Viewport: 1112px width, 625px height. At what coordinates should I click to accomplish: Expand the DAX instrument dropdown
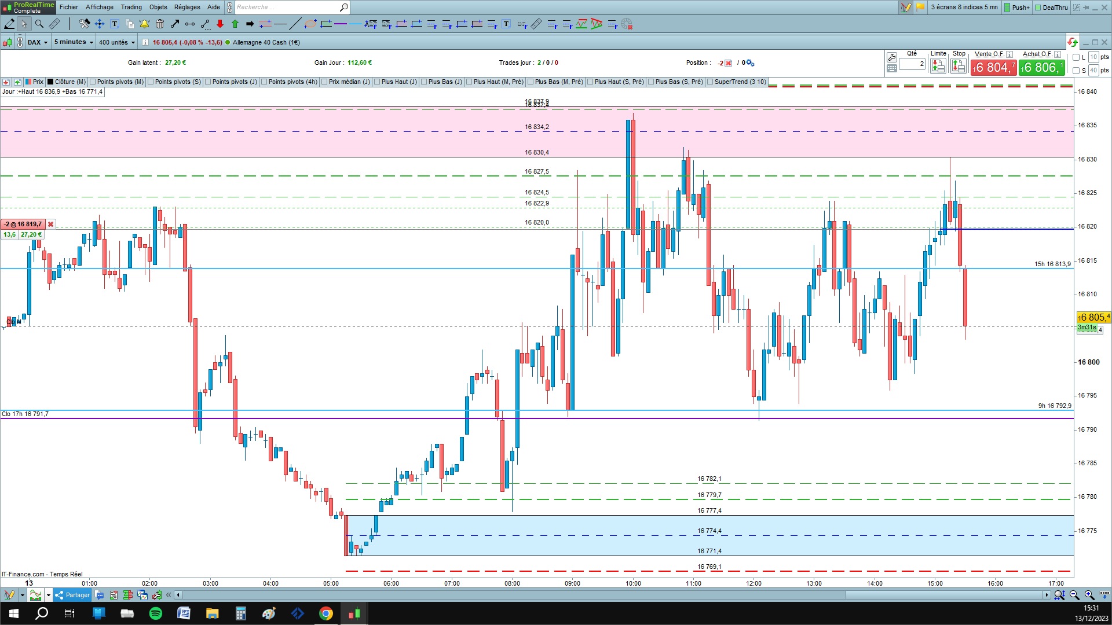[38, 42]
